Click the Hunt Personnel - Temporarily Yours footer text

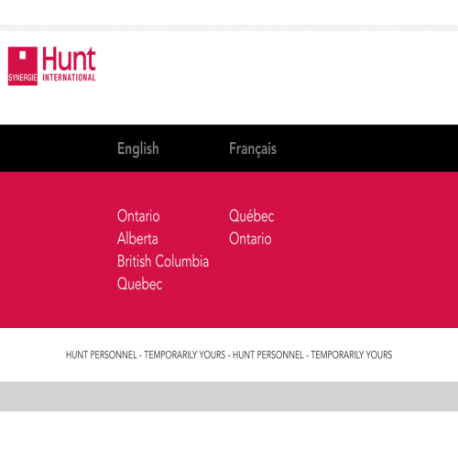click(x=229, y=354)
